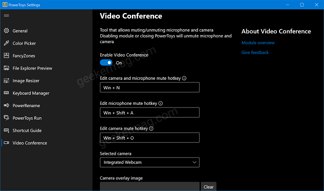Image resolution: width=324 pixels, height=191 pixels.
Task: Edit the Win + N hotkey field
Action: coord(150,87)
